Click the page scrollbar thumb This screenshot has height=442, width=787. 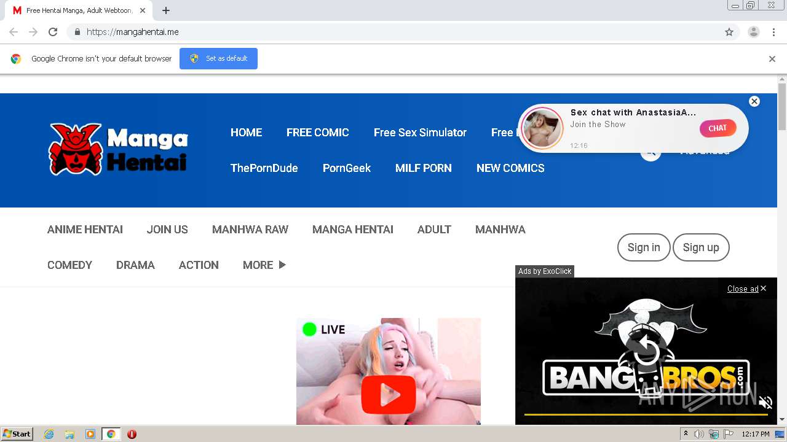coord(782,106)
